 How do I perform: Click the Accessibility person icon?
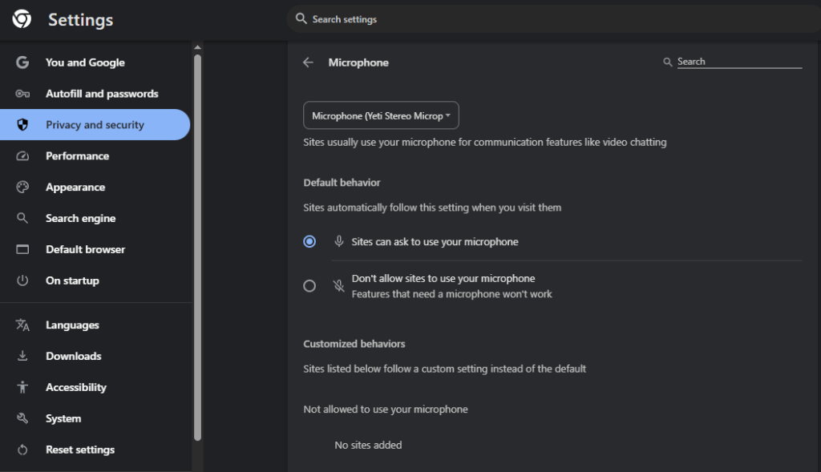click(x=22, y=387)
